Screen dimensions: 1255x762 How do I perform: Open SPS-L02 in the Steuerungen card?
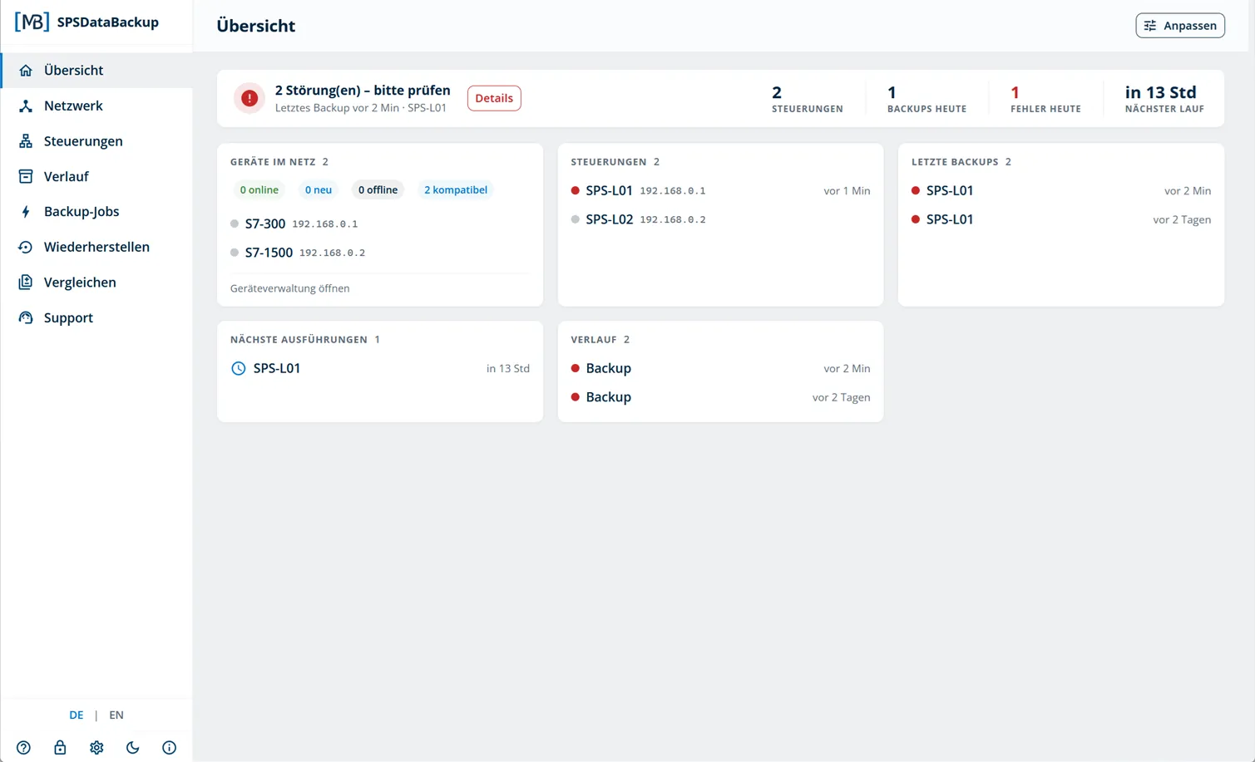(720, 219)
